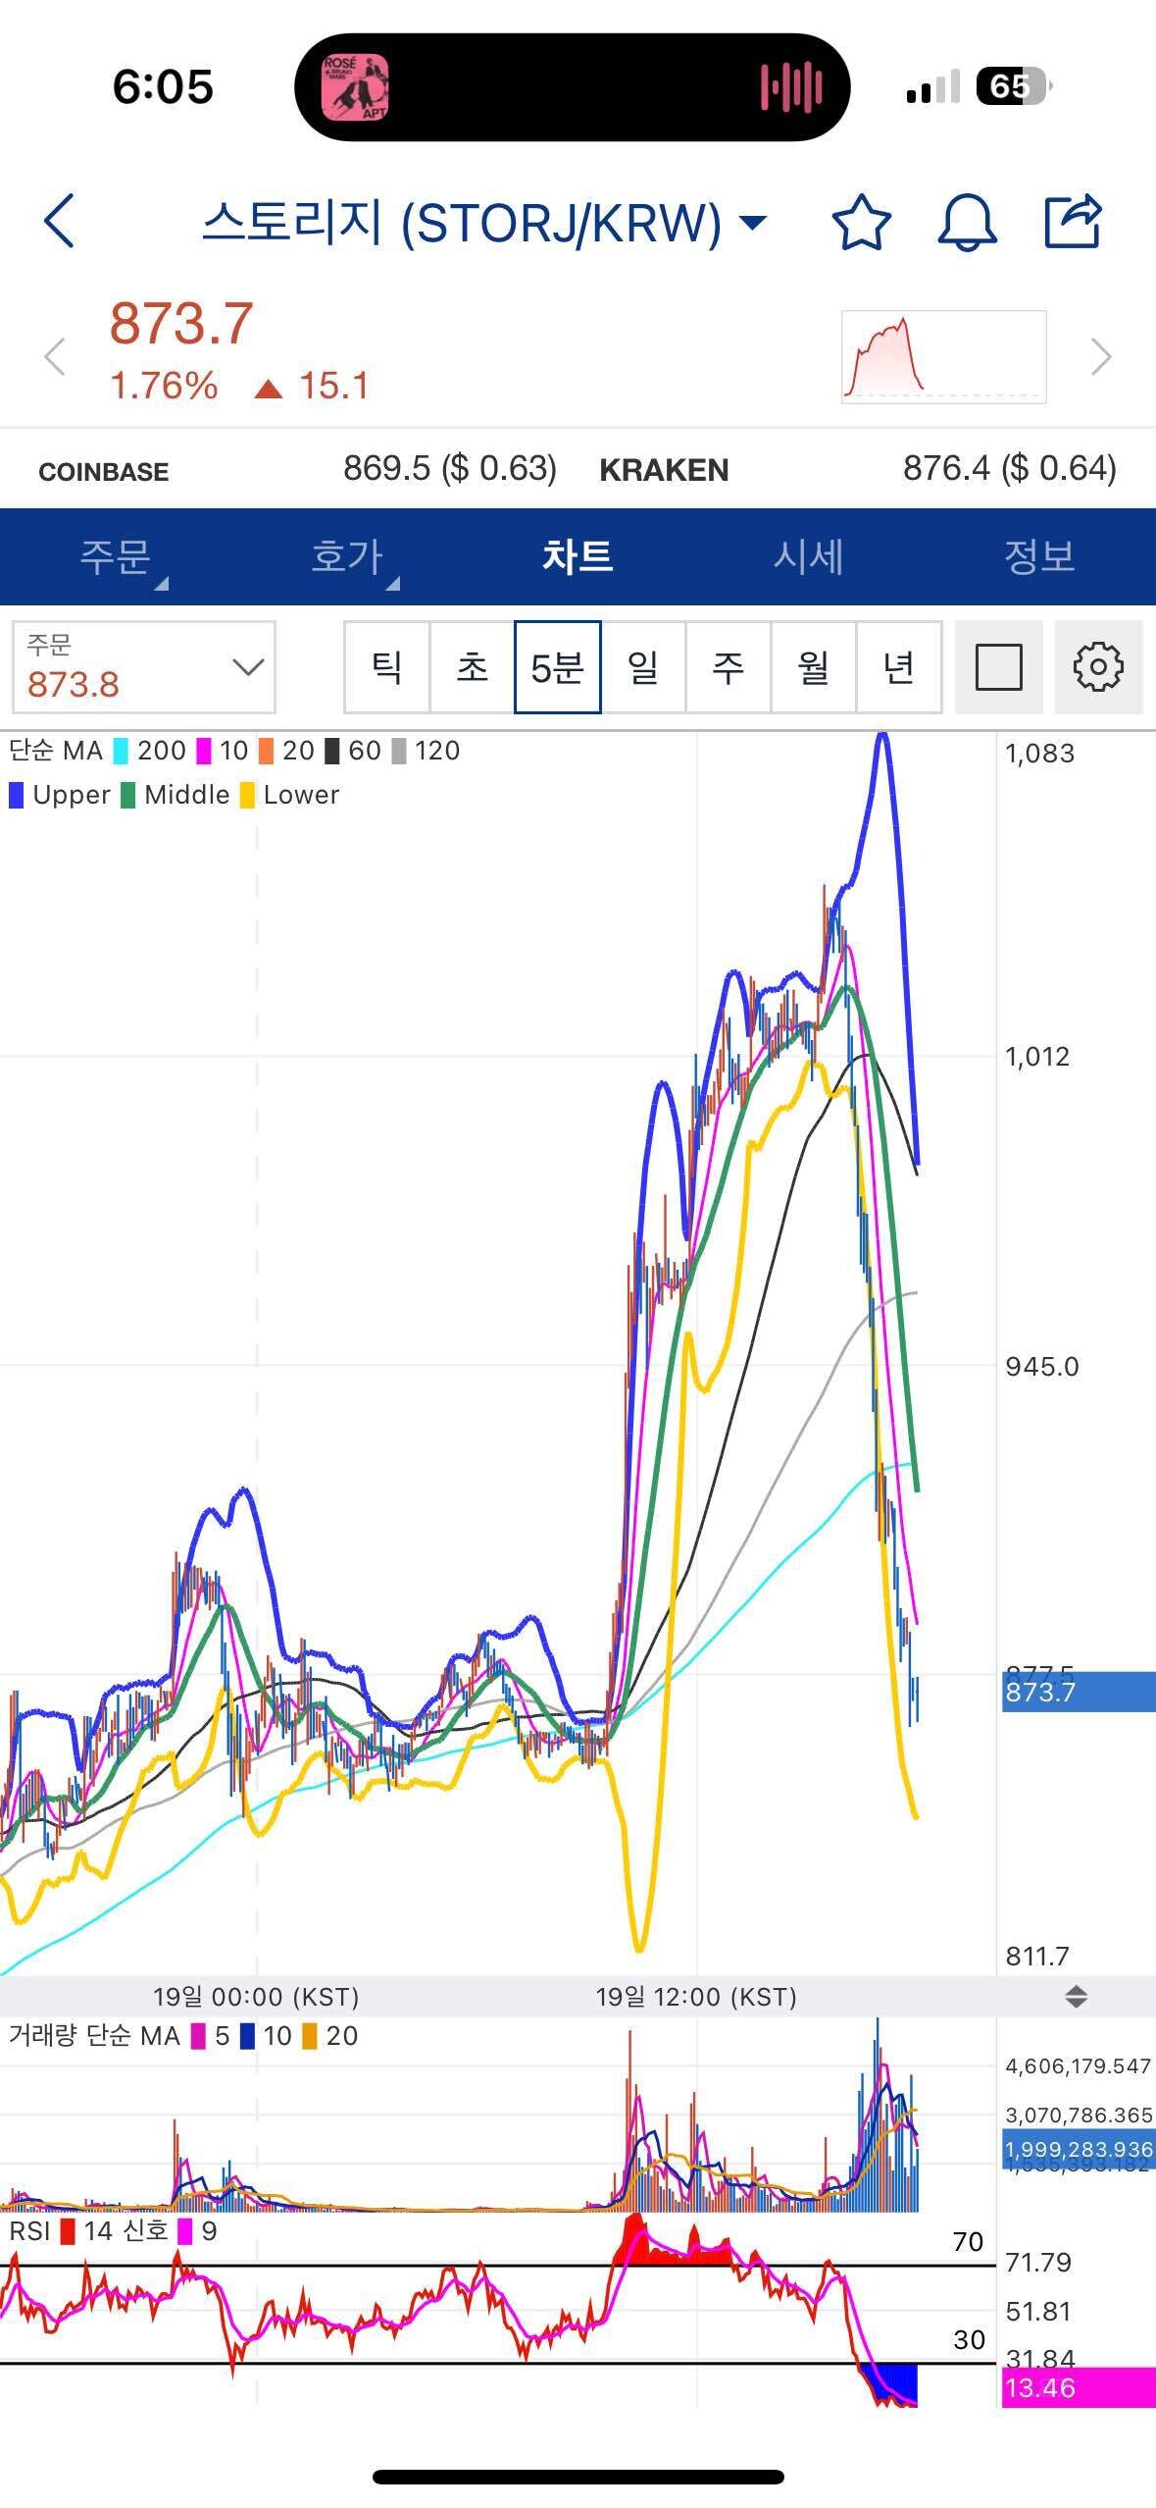Expand the STORJ/KRW market selector dropdown

[x=752, y=222]
